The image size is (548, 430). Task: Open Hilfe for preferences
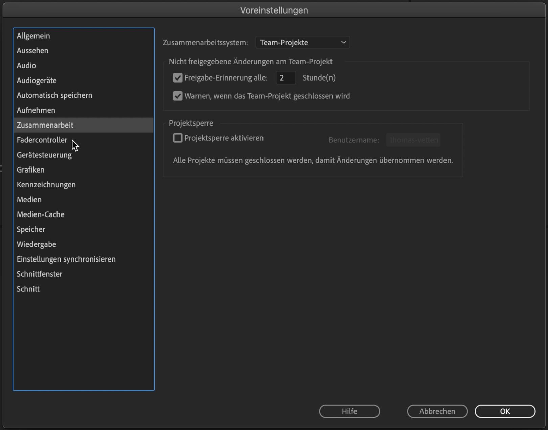point(349,411)
